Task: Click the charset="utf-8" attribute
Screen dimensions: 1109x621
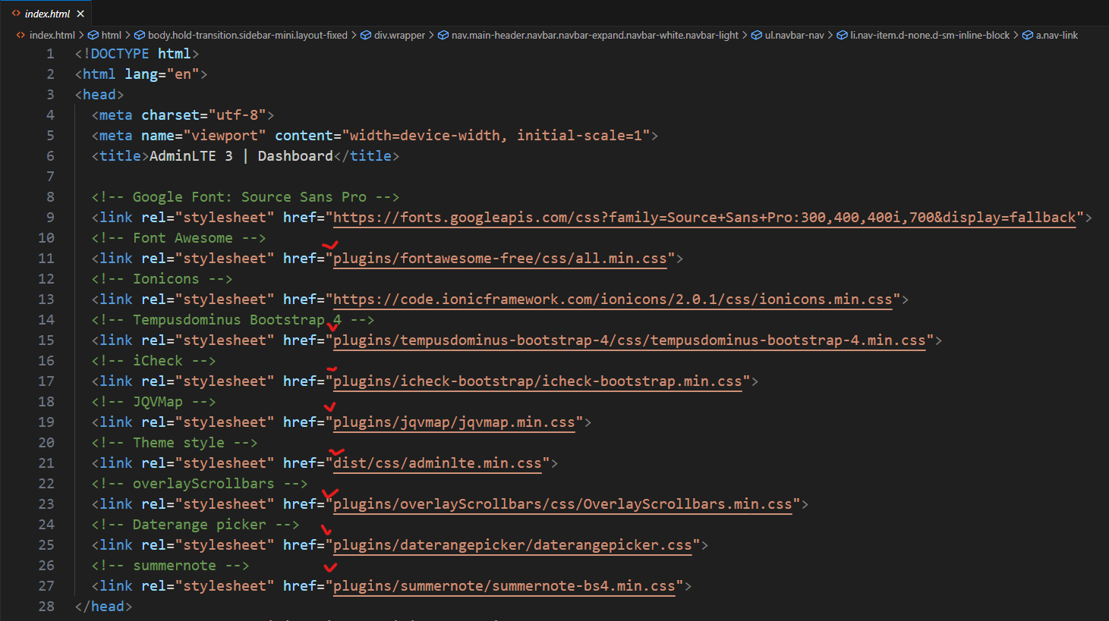Action: point(203,115)
